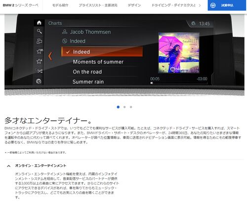Click the artist icon beside Jacob Thommsen

[65, 32]
